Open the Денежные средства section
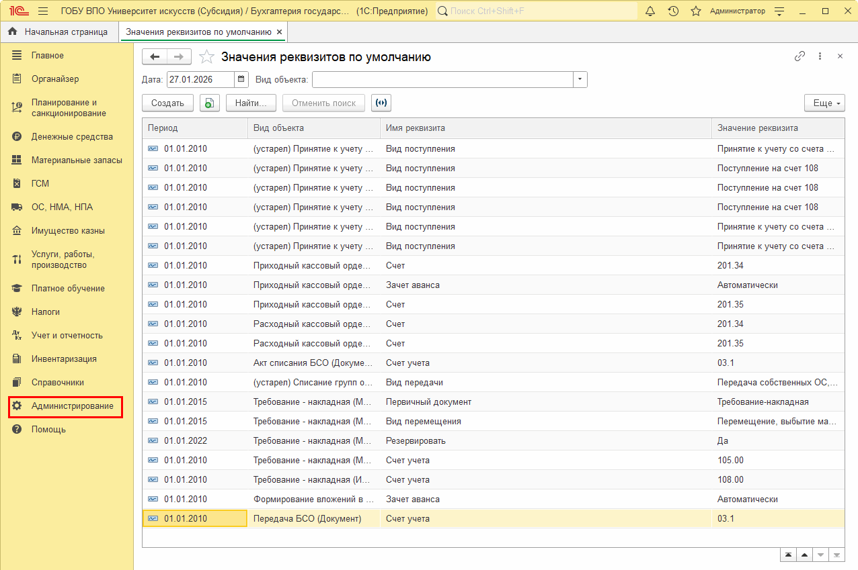Image resolution: width=858 pixels, height=570 pixels. [72, 137]
